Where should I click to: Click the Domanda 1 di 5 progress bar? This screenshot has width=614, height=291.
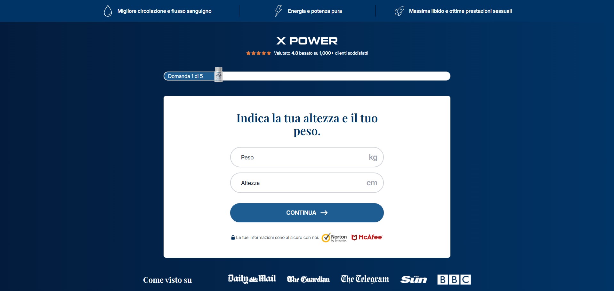click(307, 76)
